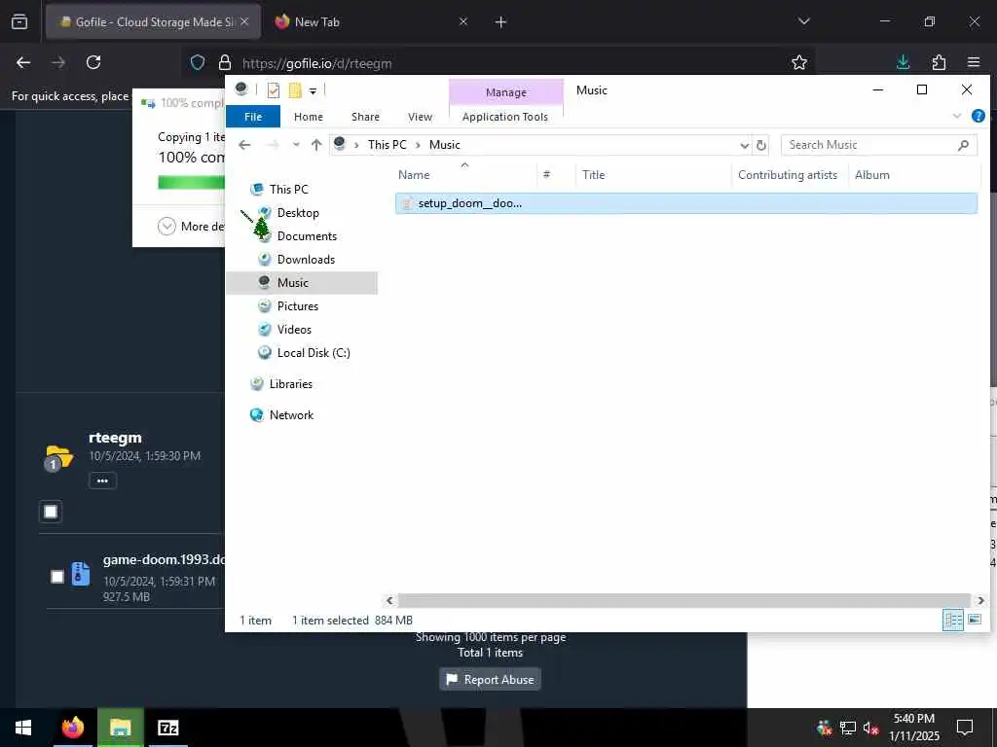Select the setup_doom__doo... file

coord(686,203)
